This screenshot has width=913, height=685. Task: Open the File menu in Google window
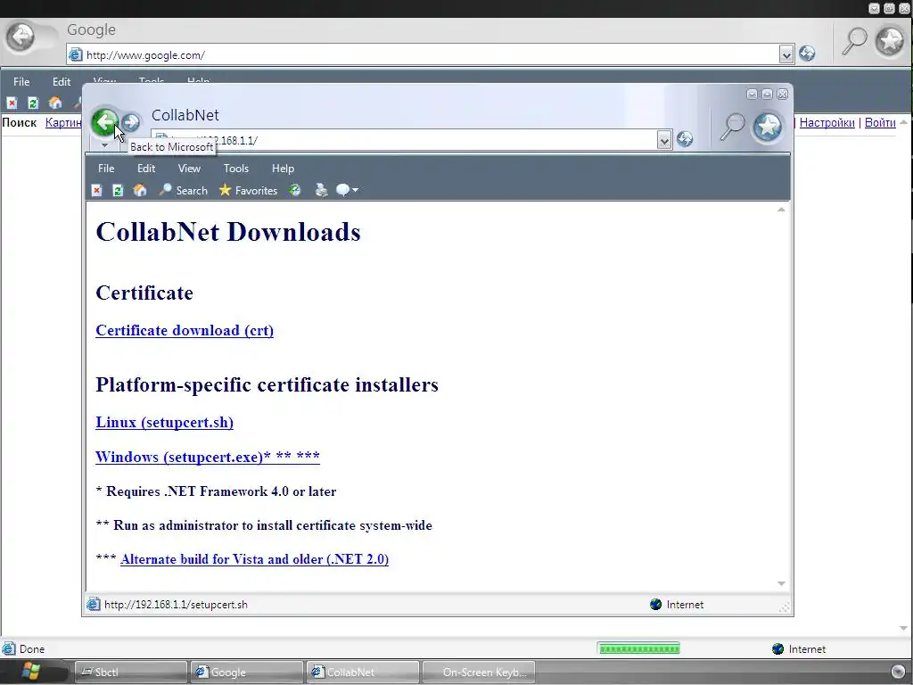[x=21, y=81]
